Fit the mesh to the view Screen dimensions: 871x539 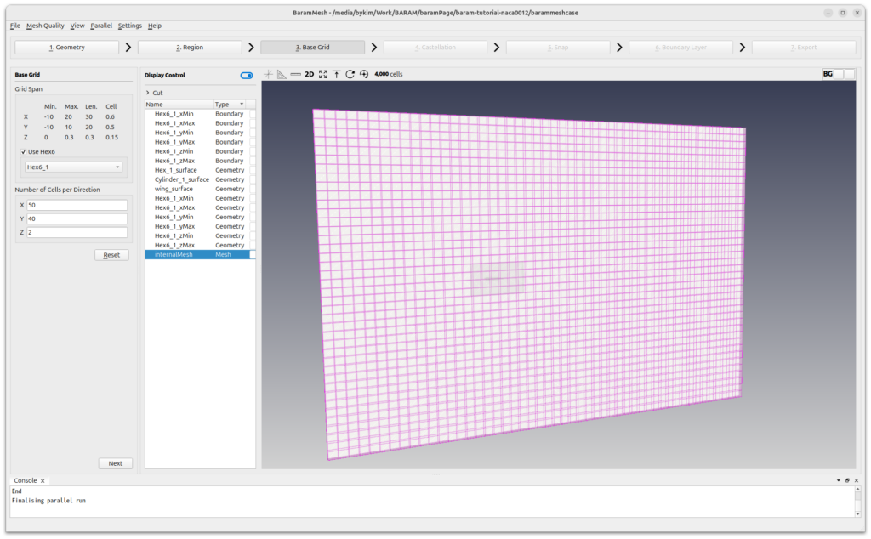pos(322,74)
